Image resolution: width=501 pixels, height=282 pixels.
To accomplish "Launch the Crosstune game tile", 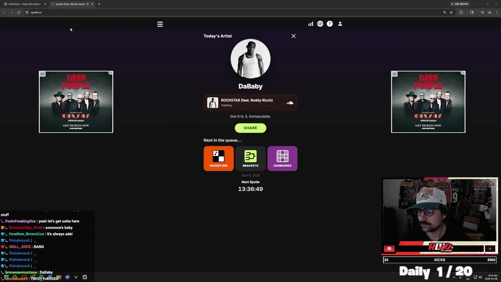I will [218, 159].
